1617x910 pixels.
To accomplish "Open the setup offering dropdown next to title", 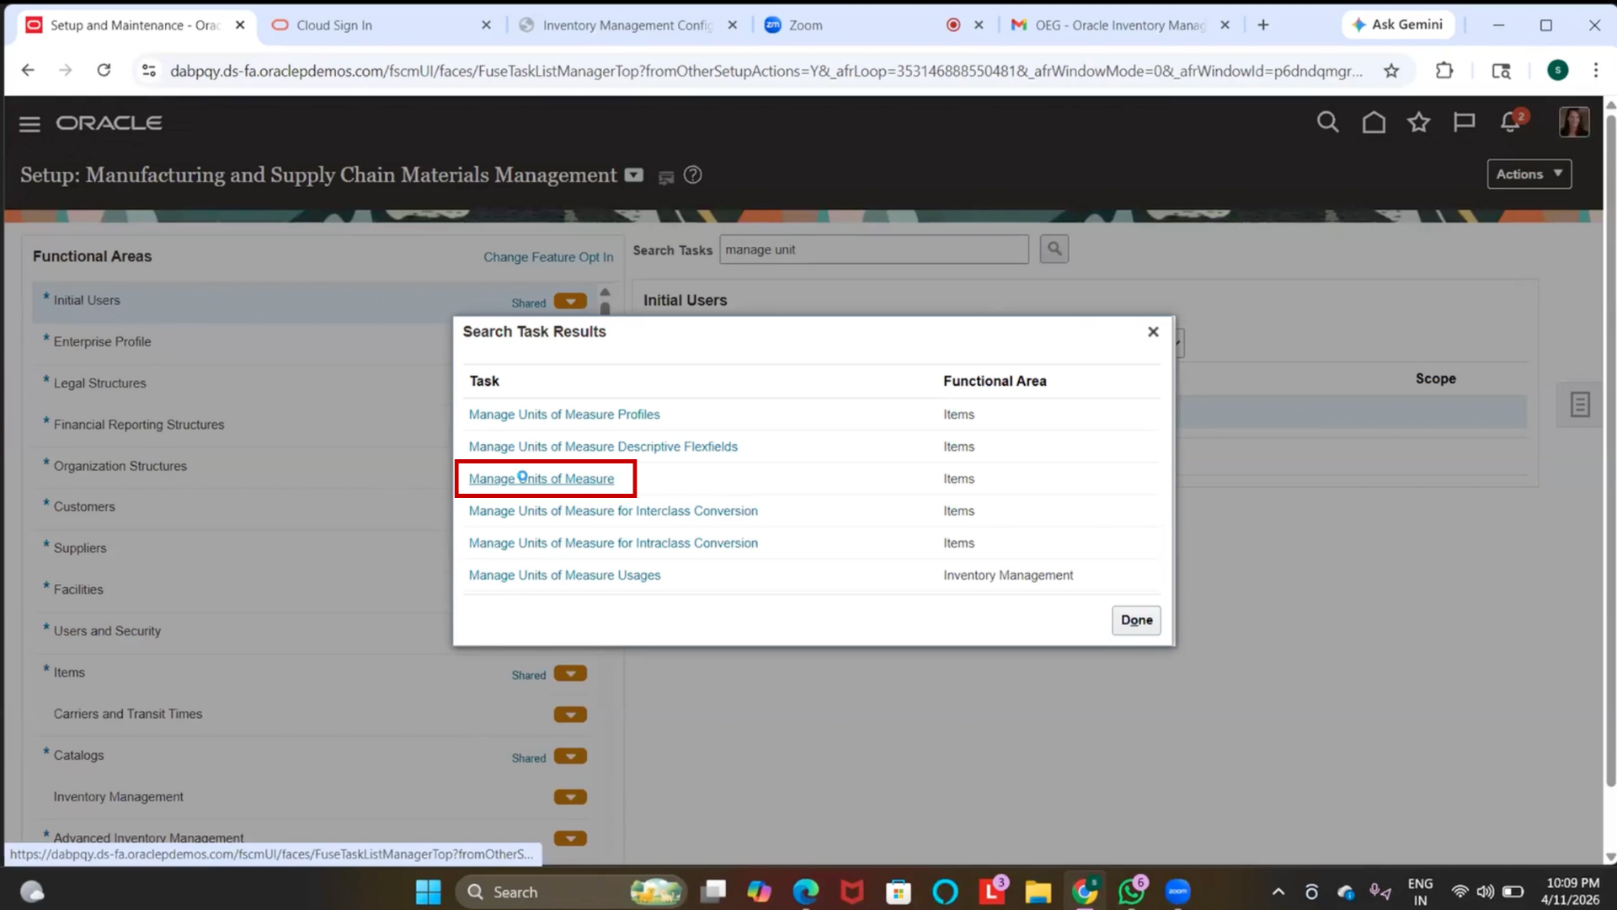I will point(634,175).
